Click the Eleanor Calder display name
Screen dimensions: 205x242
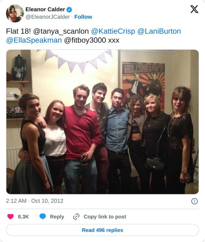coord(45,9)
